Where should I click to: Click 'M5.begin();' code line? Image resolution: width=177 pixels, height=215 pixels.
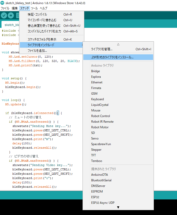(x=15, y=83)
